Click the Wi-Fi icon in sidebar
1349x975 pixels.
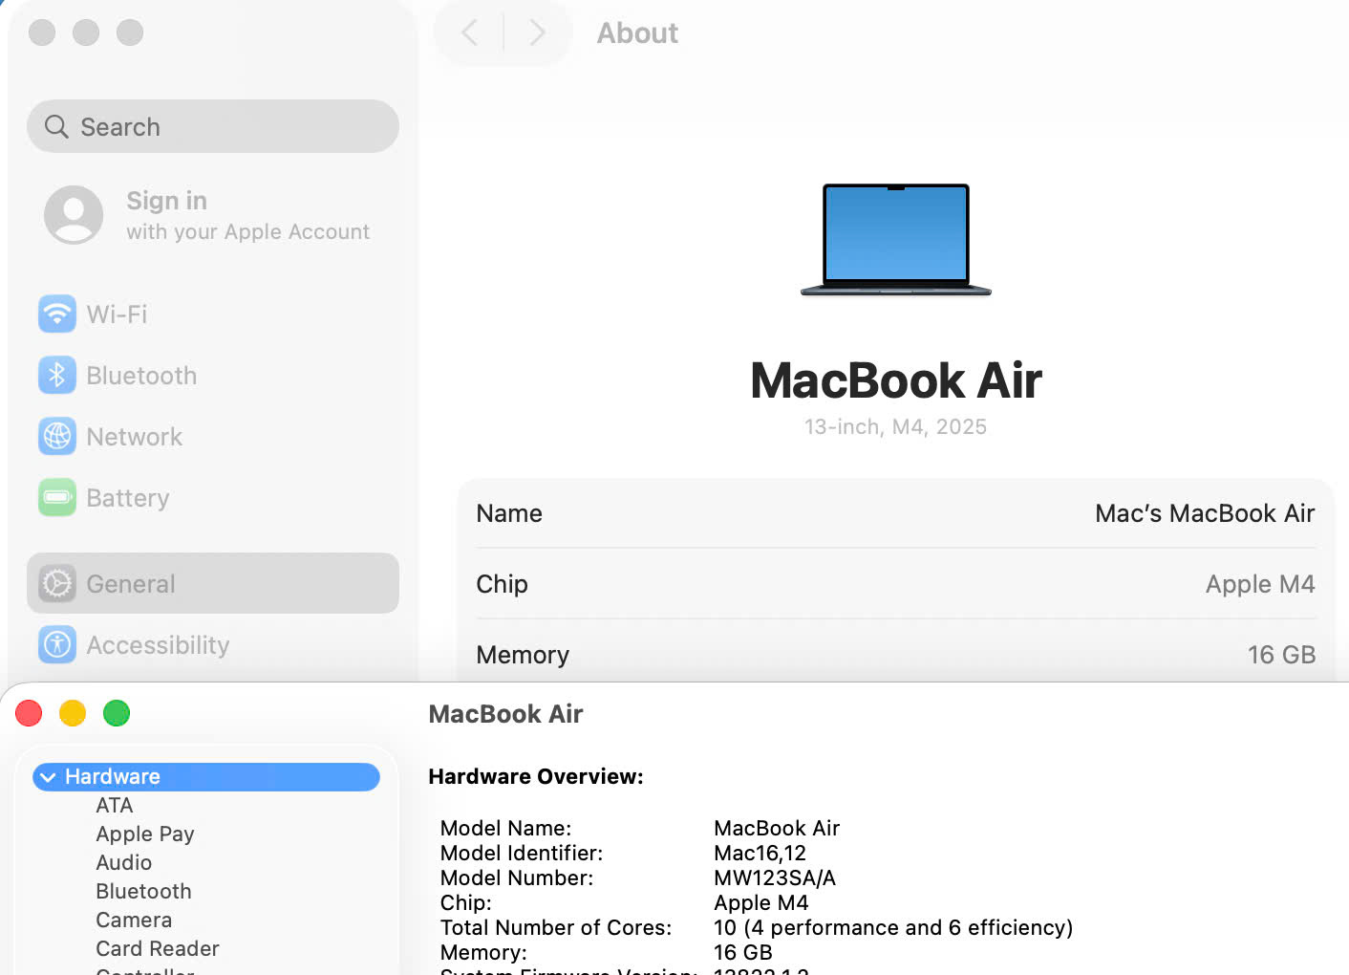tap(57, 314)
